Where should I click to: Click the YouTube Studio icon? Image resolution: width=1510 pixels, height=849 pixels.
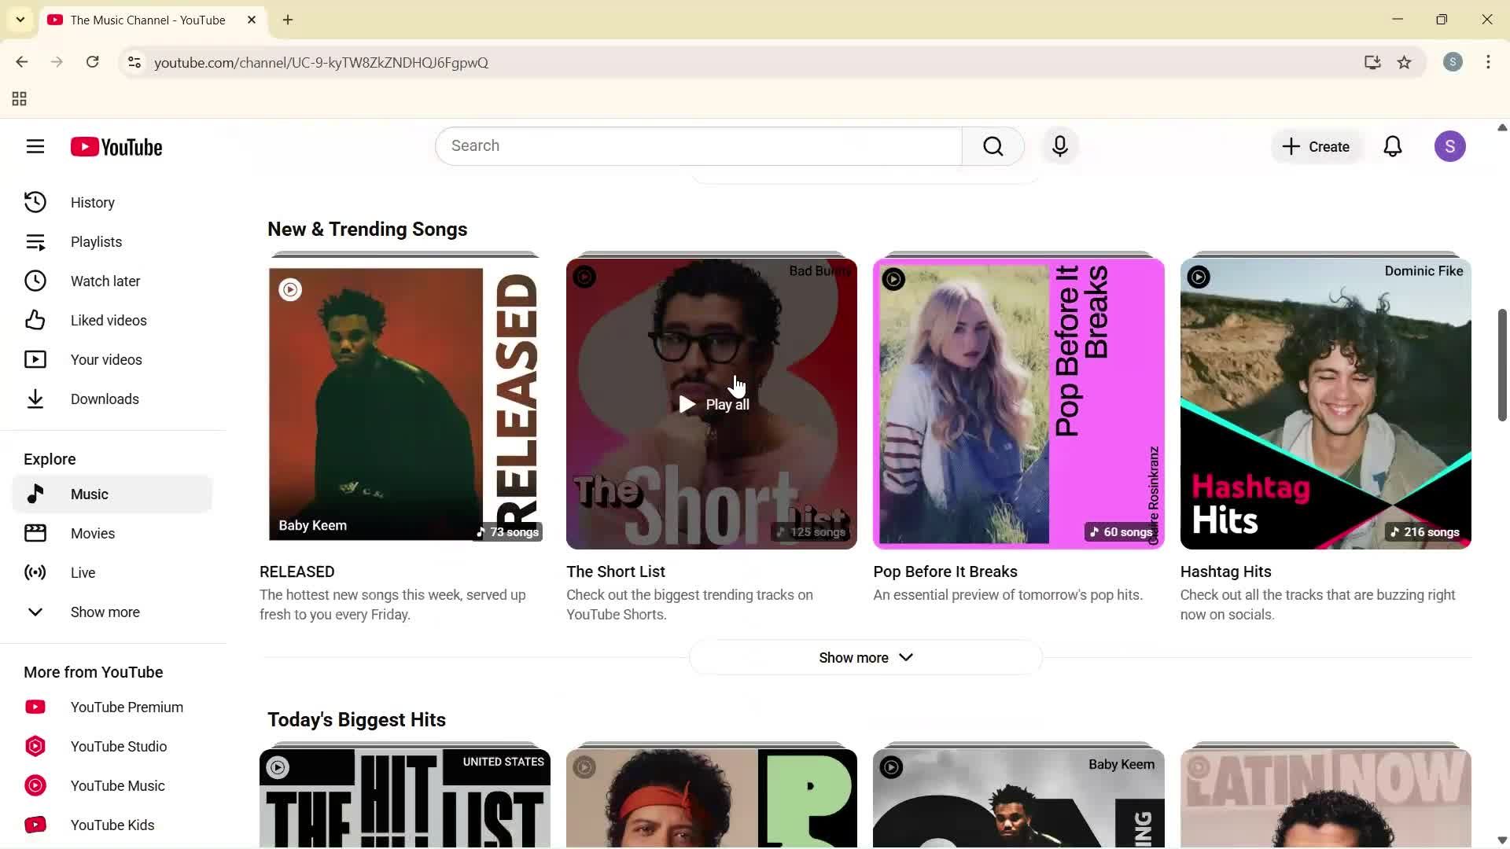tap(35, 746)
